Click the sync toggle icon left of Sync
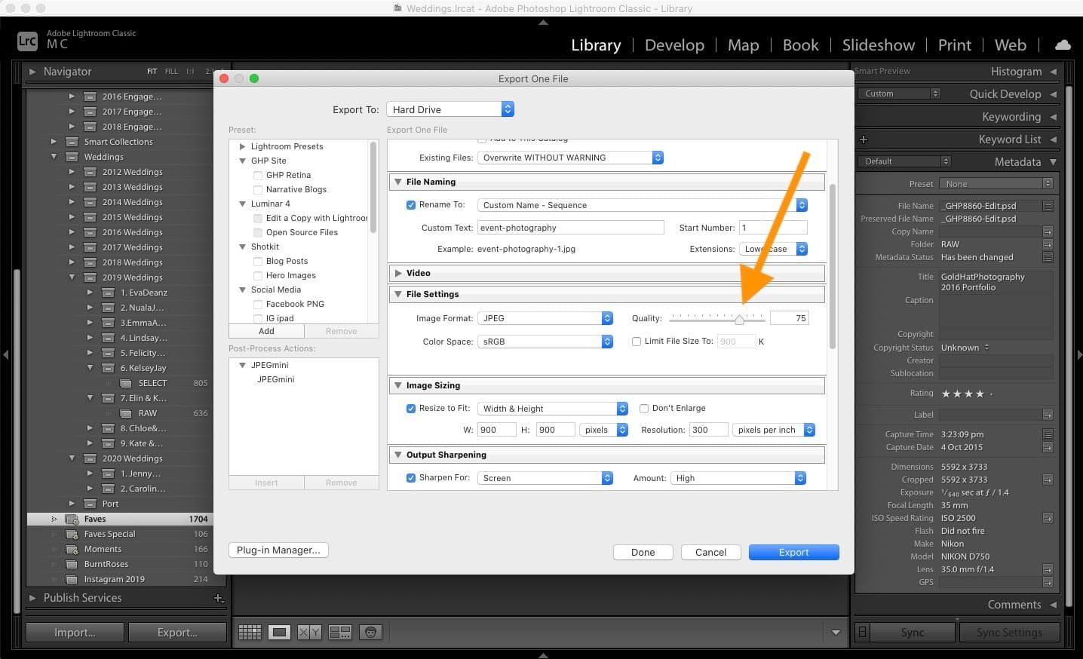The height and width of the screenshot is (659, 1083). click(x=862, y=632)
